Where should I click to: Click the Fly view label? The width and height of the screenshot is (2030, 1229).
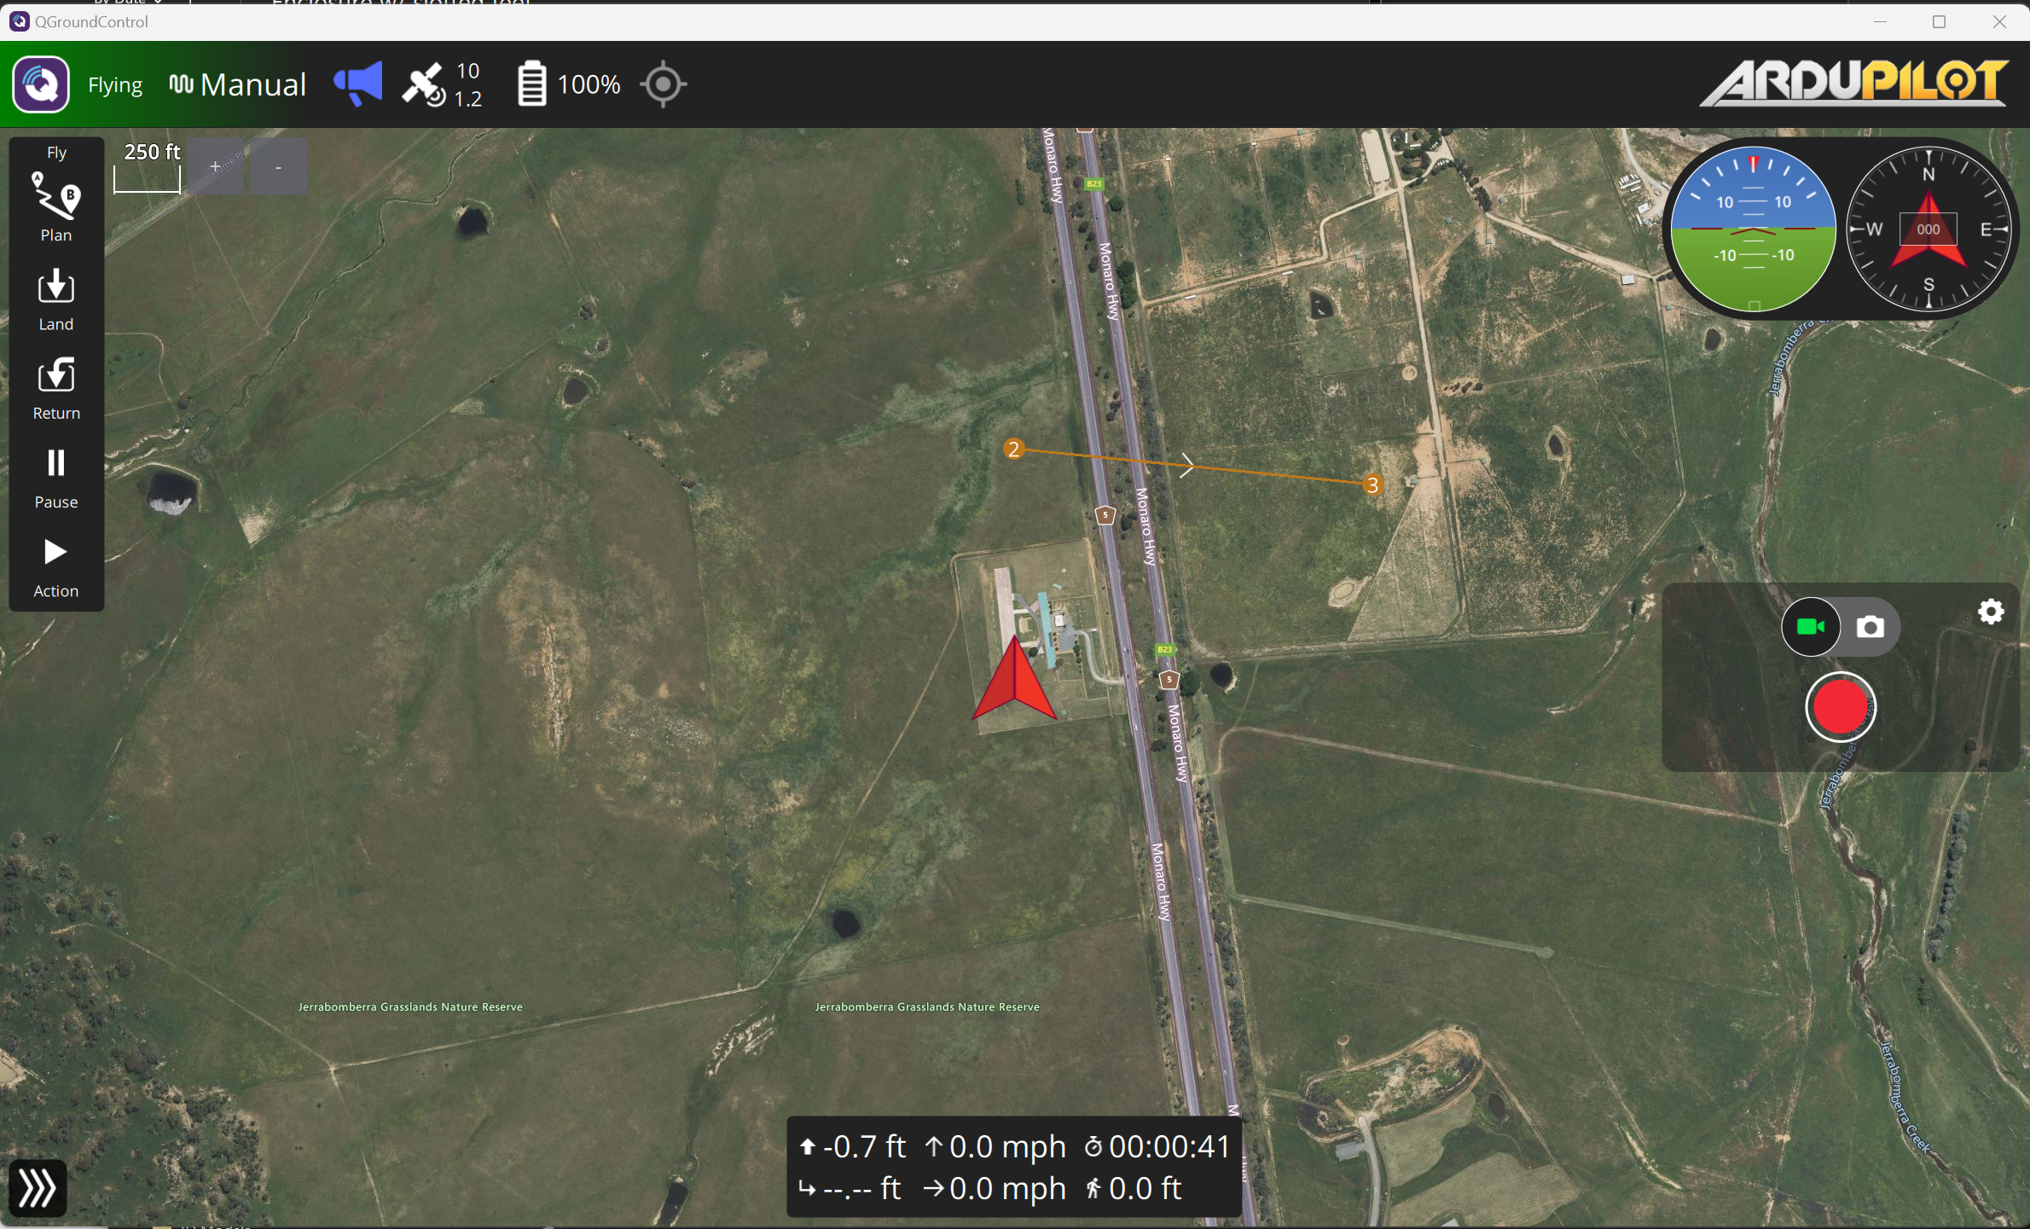tap(57, 153)
